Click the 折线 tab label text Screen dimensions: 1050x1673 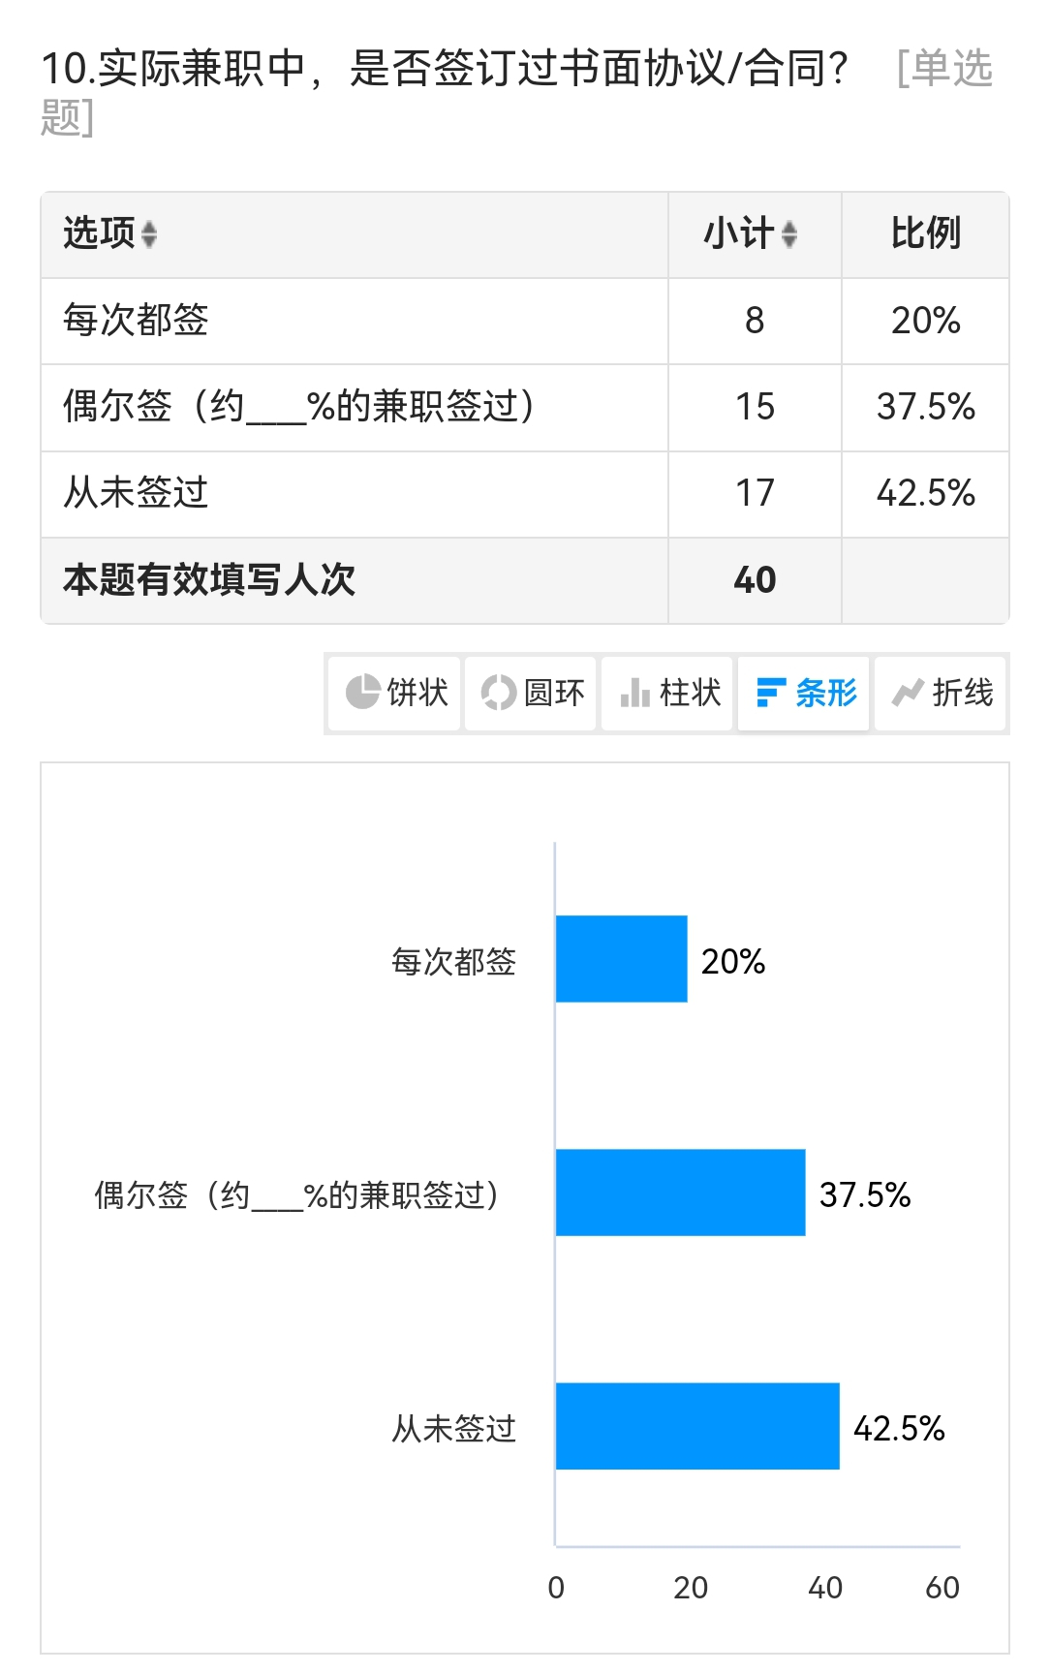click(x=963, y=693)
